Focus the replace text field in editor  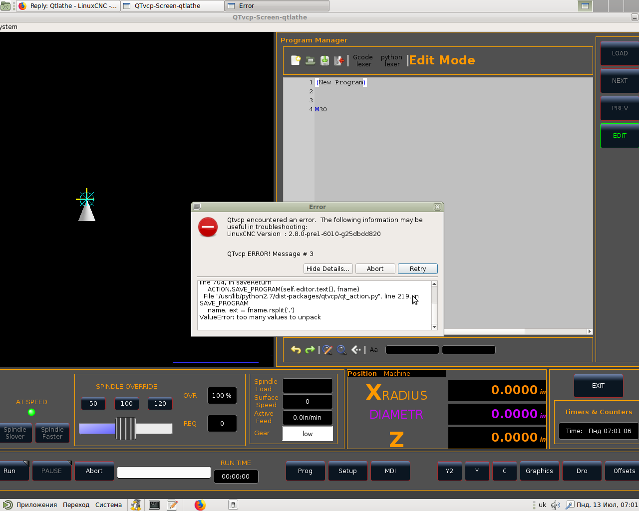(x=469, y=350)
